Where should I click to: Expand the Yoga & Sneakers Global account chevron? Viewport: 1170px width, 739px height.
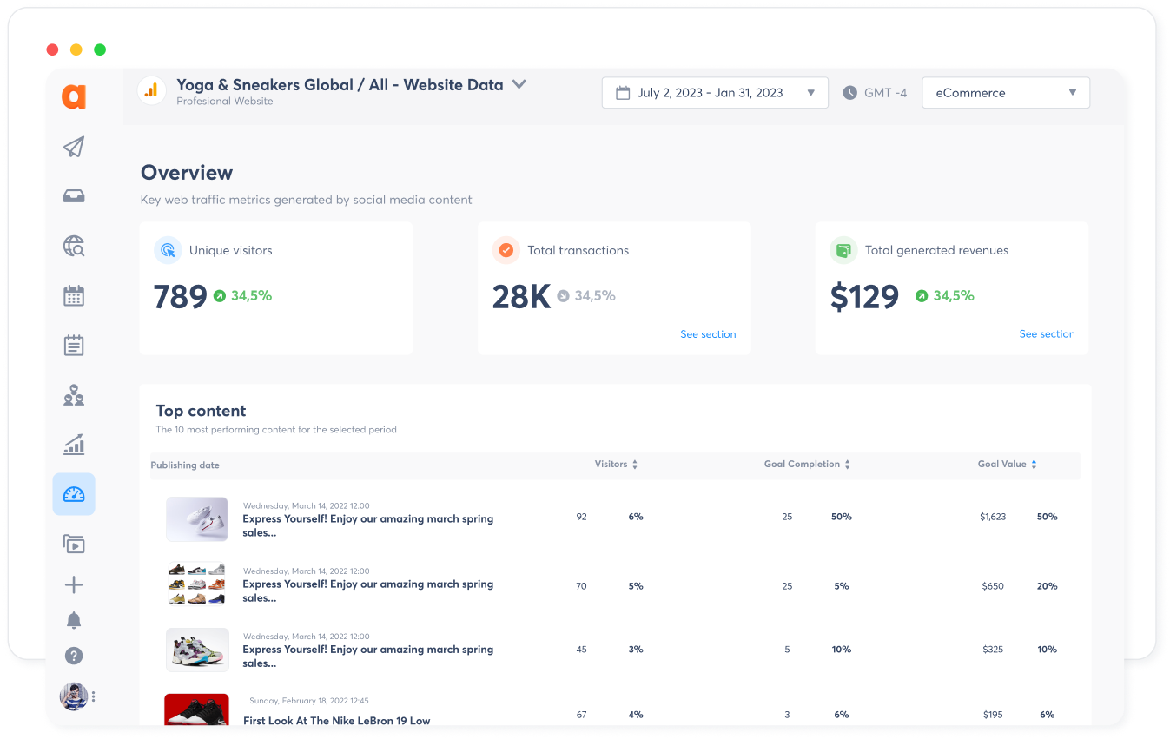coord(519,84)
